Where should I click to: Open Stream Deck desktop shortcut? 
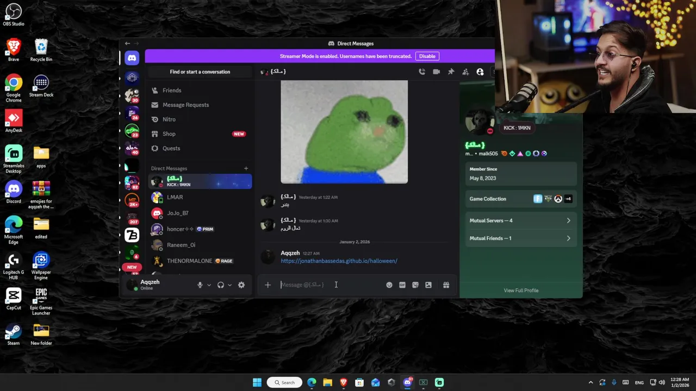[x=41, y=86]
